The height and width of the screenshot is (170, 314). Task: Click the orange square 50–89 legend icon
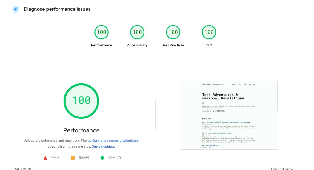coord(73,158)
